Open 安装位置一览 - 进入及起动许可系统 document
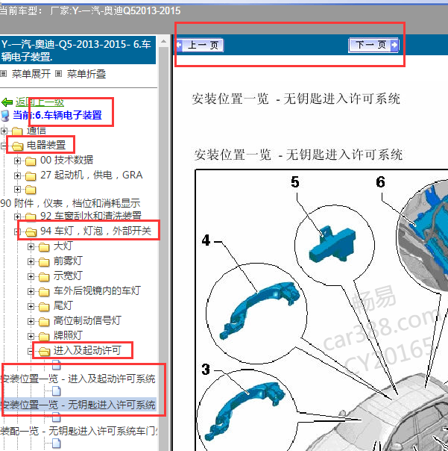Viewport: 448px width, 451px height. (x=78, y=379)
